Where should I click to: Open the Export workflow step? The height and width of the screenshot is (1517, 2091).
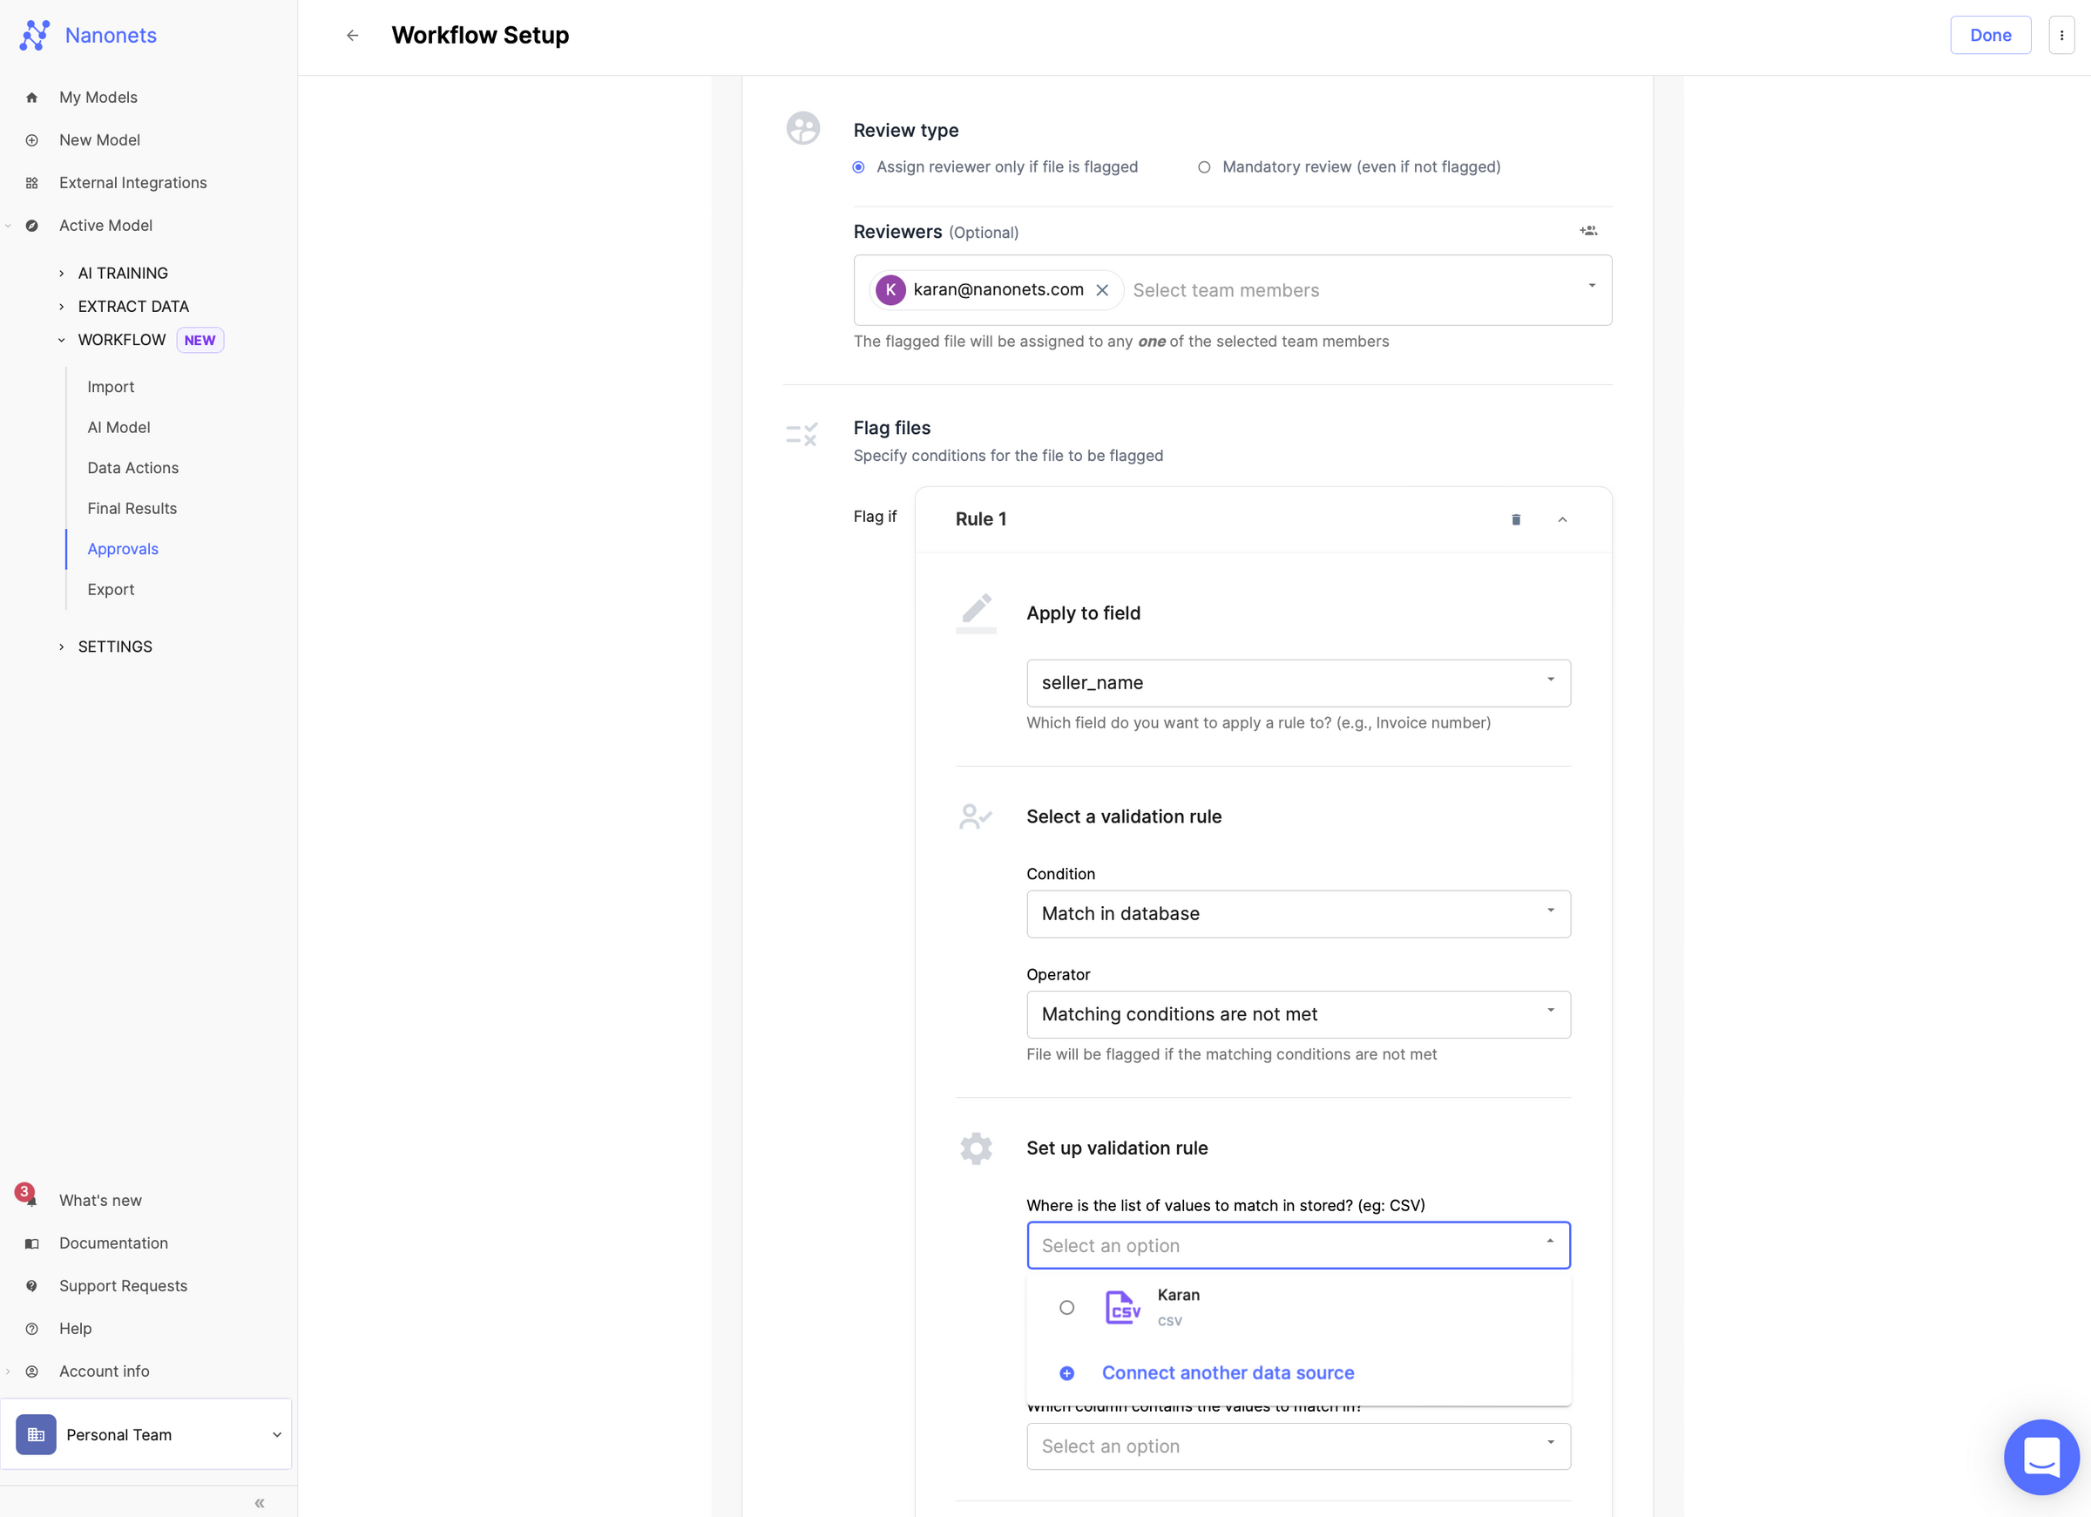click(111, 589)
